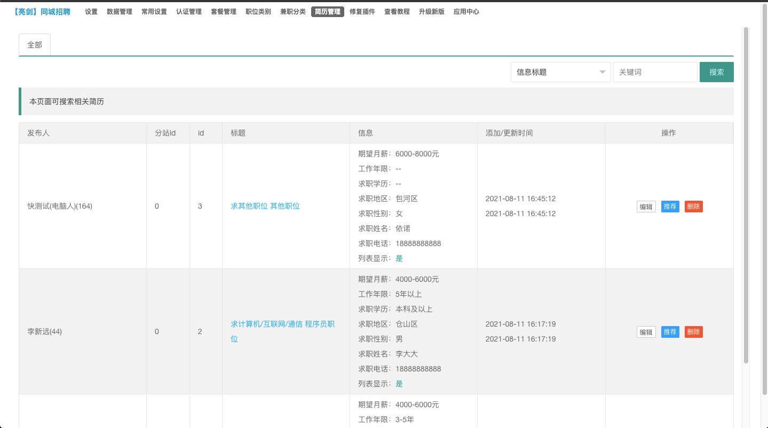Expand the 信息标题 search-field dropdown
The height and width of the screenshot is (428, 768).
click(561, 72)
